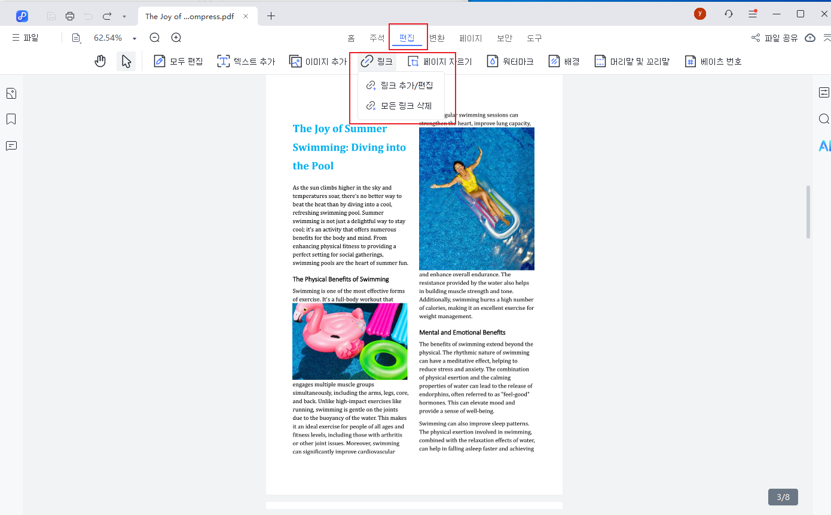Open properties panel icon on right sidebar
831x515 pixels.
[824, 92]
